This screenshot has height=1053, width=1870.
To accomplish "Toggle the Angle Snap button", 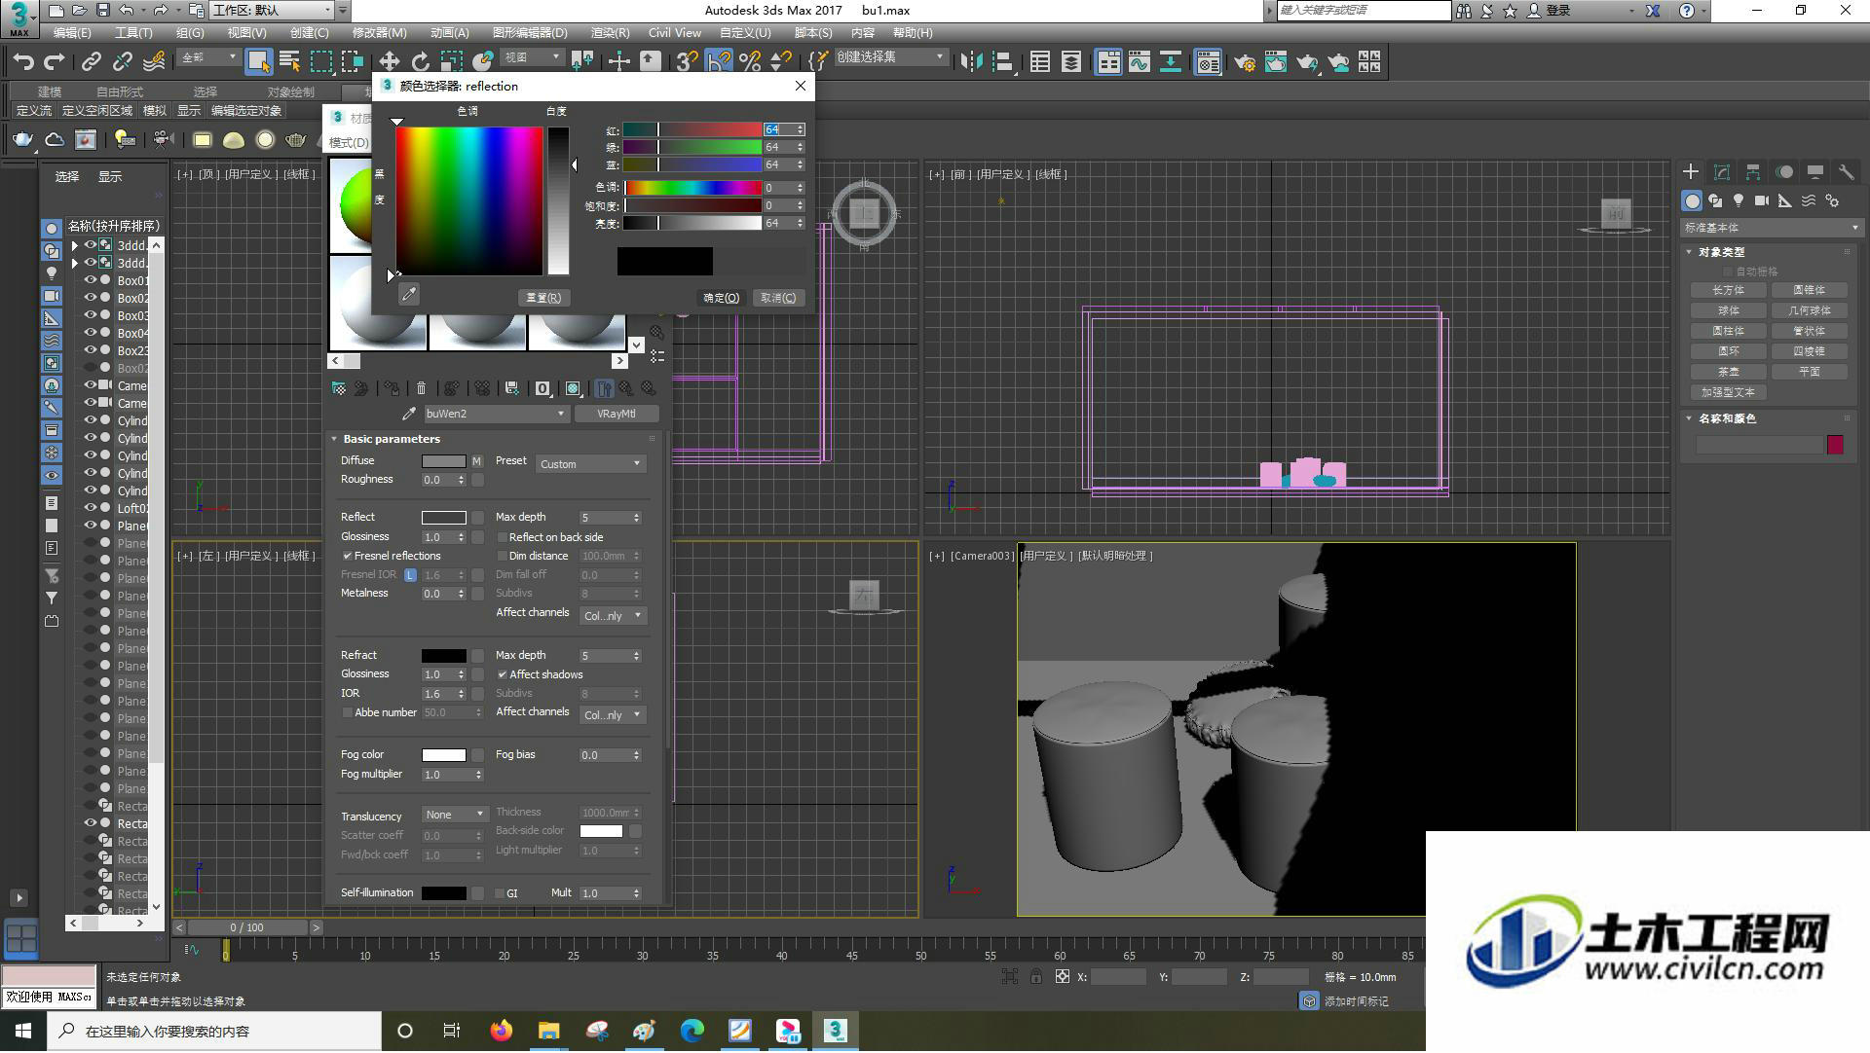I will 719,61.
